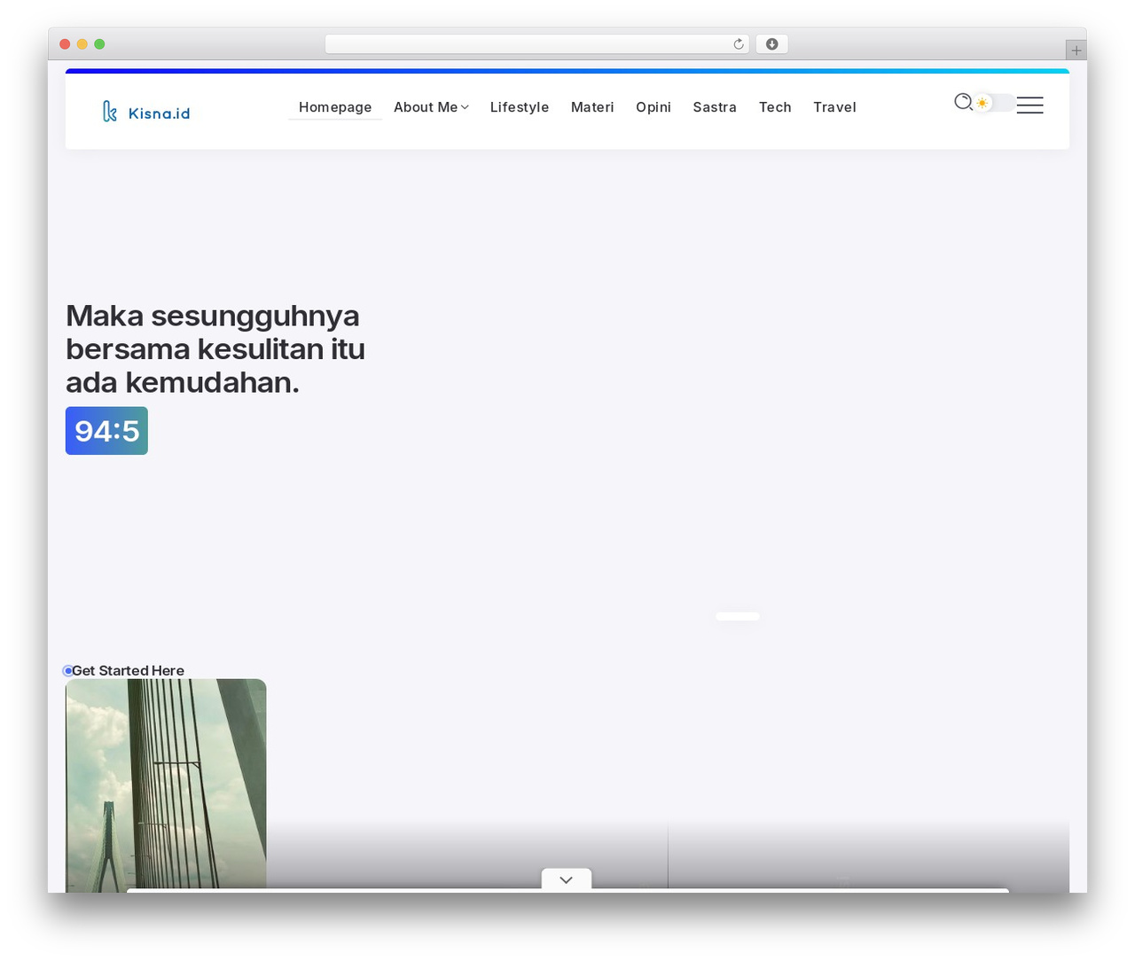The width and height of the screenshot is (1135, 961).
Task: Go to the Homepage menu item
Action: (335, 107)
